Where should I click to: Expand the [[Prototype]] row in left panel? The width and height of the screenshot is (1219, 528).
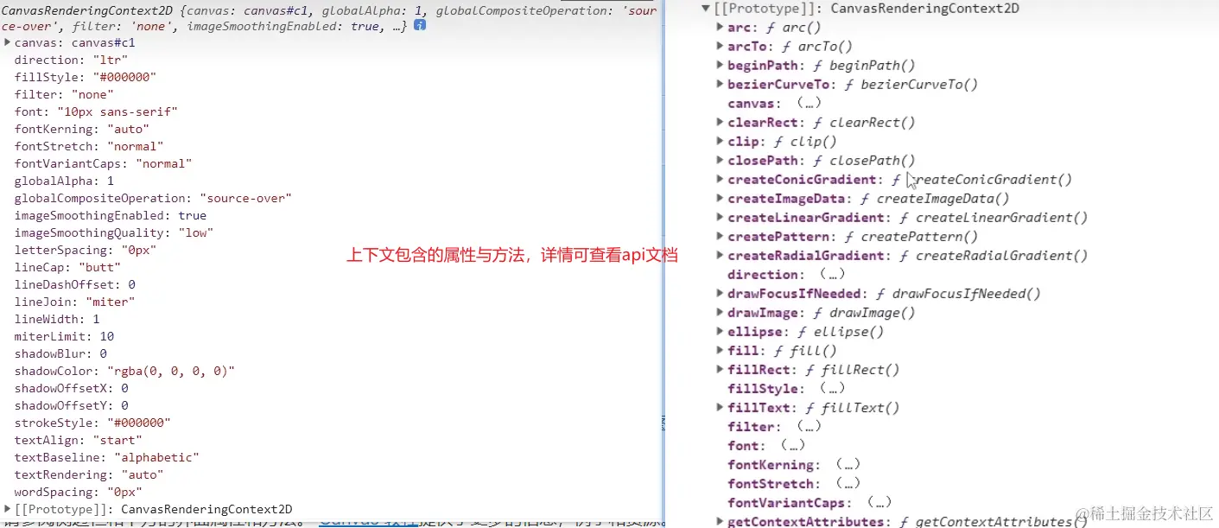(8, 509)
